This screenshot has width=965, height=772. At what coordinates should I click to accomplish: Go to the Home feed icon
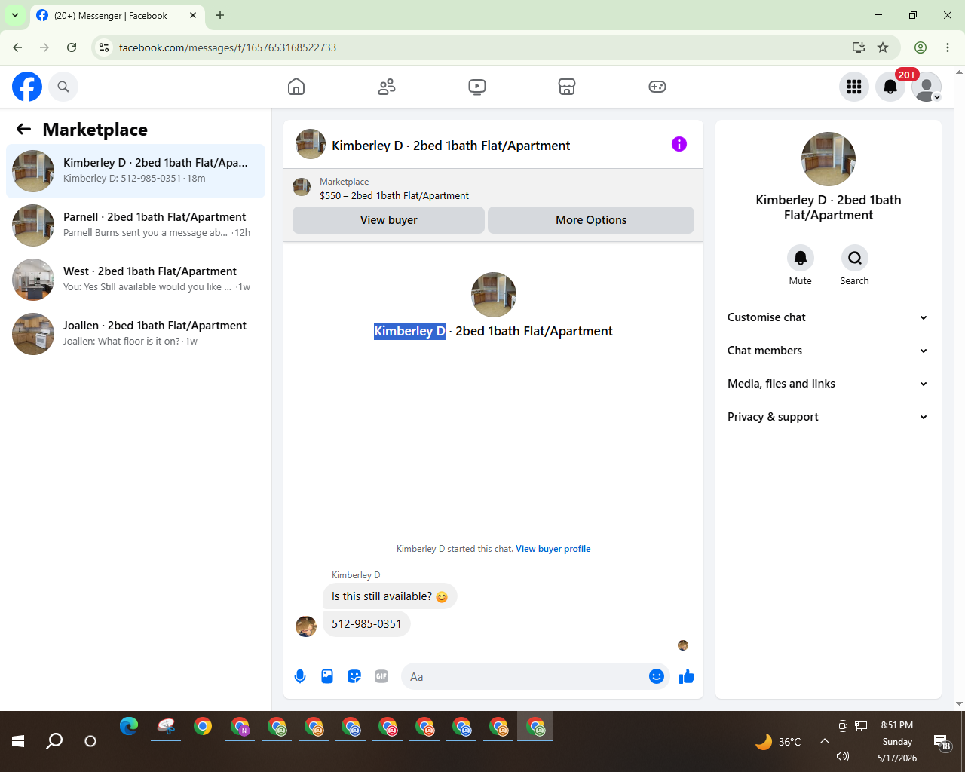coord(296,87)
